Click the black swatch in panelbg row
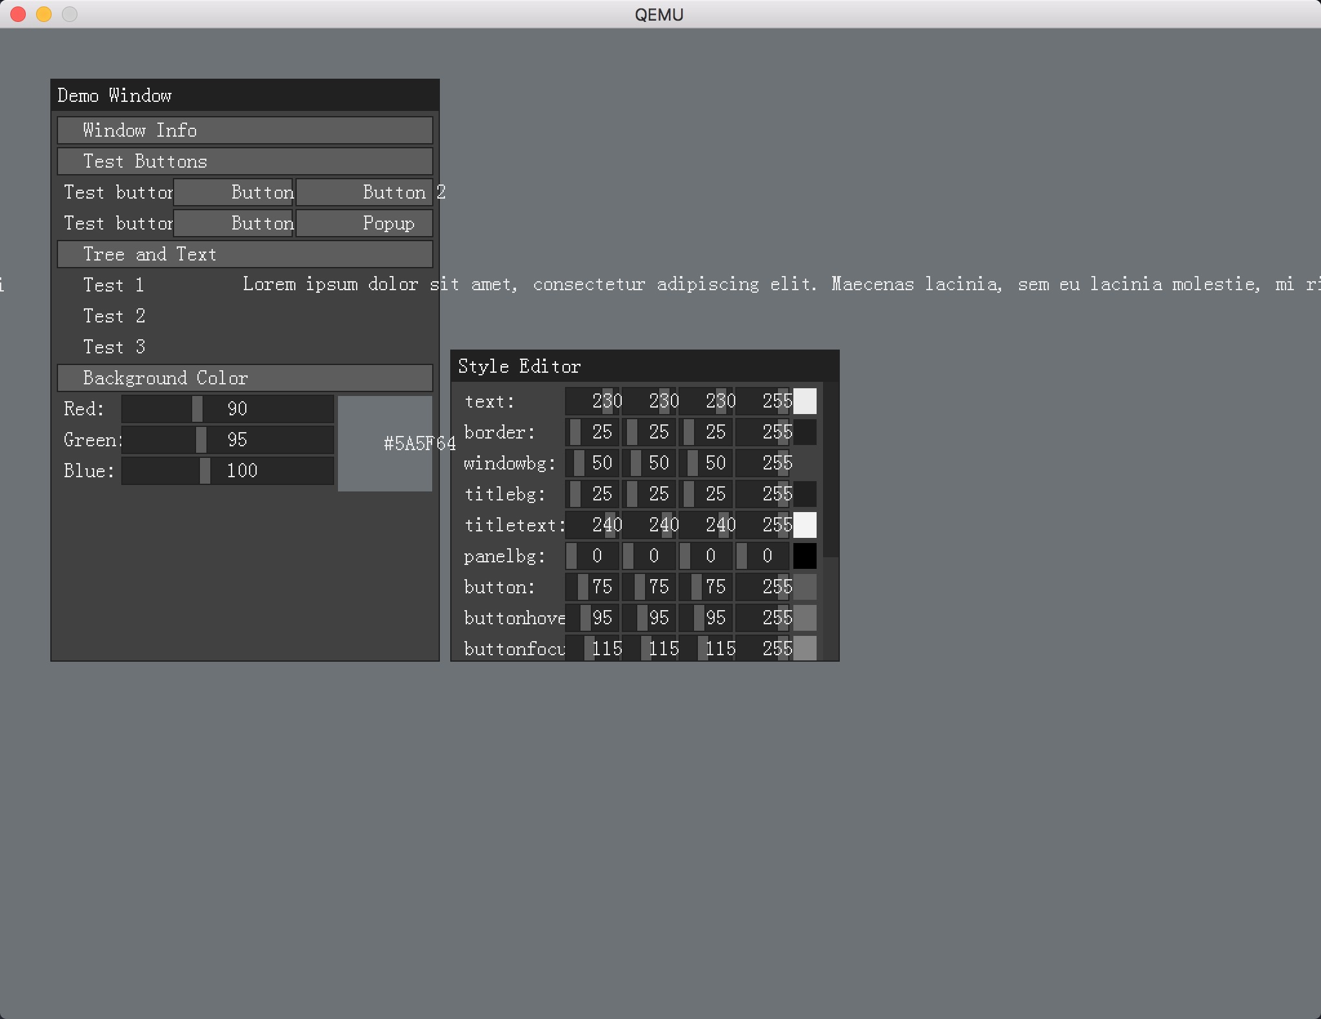1321x1019 pixels. pyautogui.click(x=804, y=556)
